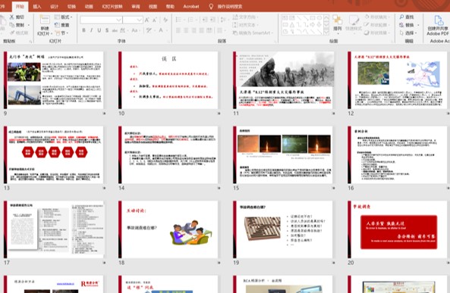The image size is (450, 293).
Task: Click the Convert to SmartArt icon
Action: (235, 33)
